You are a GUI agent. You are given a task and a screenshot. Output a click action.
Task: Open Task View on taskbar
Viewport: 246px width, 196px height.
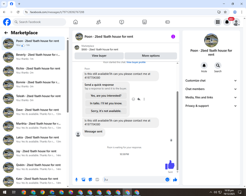14,192
